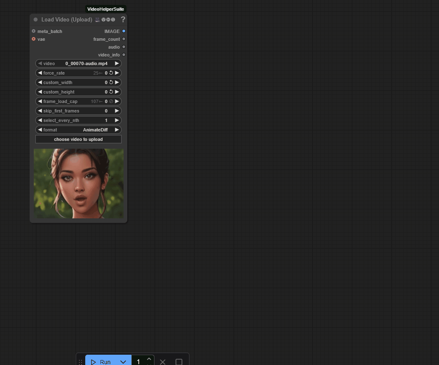Click the VideoHelperSuite badge above the node

[x=105, y=9]
